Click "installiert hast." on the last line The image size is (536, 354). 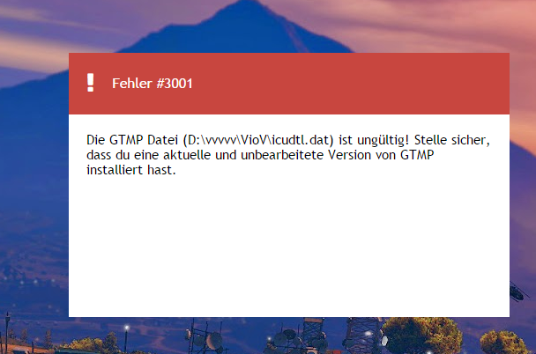[x=131, y=170]
